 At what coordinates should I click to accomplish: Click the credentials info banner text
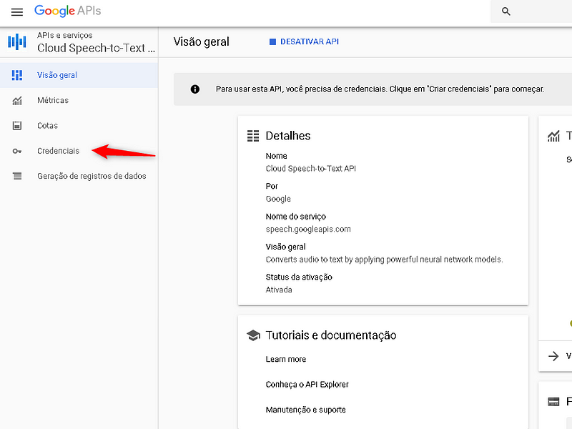click(380, 89)
